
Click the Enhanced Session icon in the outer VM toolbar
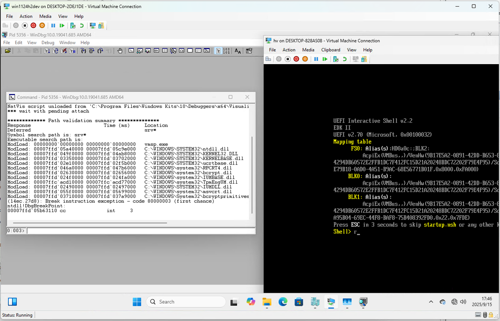[x=92, y=25]
